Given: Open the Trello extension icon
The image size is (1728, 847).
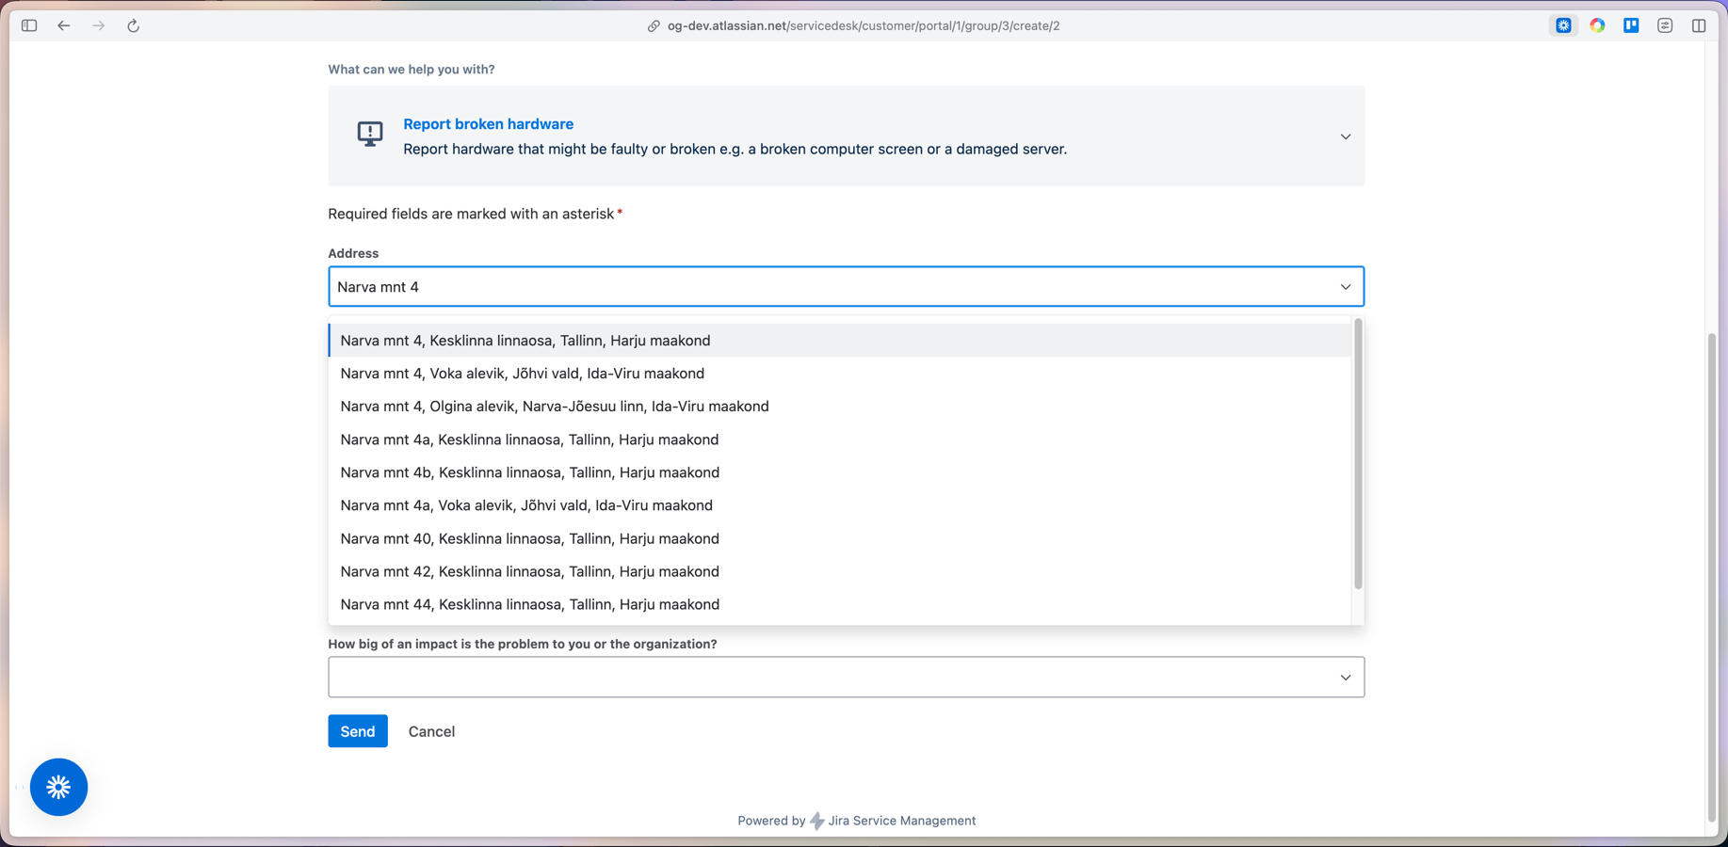Looking at the screenshot, I should tap(1630, 25).
